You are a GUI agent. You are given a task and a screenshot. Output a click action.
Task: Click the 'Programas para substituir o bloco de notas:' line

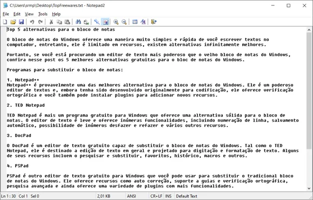tap(65, 70)
